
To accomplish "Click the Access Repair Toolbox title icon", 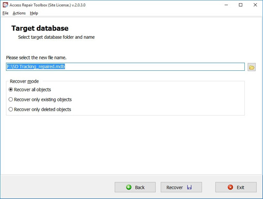I will [5, 5].
